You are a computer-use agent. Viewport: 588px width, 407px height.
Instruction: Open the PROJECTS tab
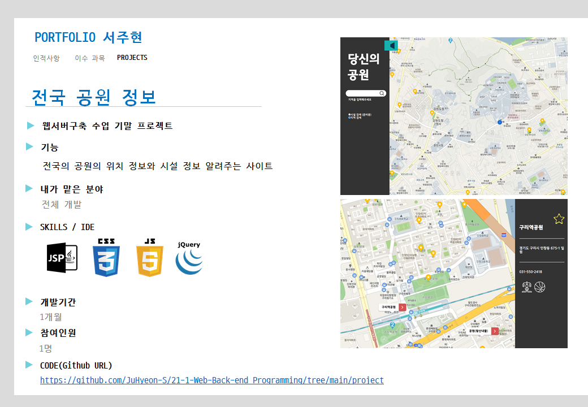coord(132,58)
